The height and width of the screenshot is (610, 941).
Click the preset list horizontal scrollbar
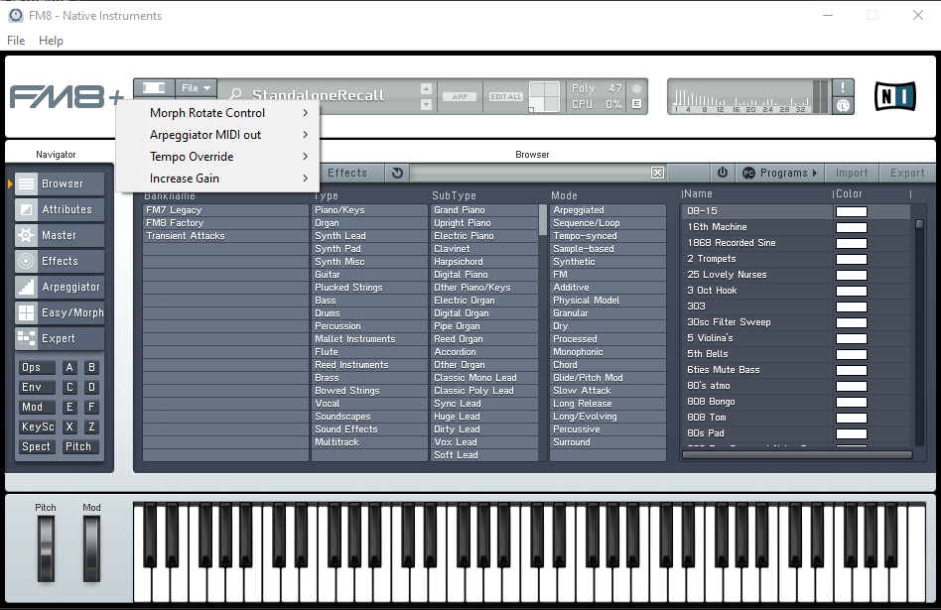coord(797,454)
